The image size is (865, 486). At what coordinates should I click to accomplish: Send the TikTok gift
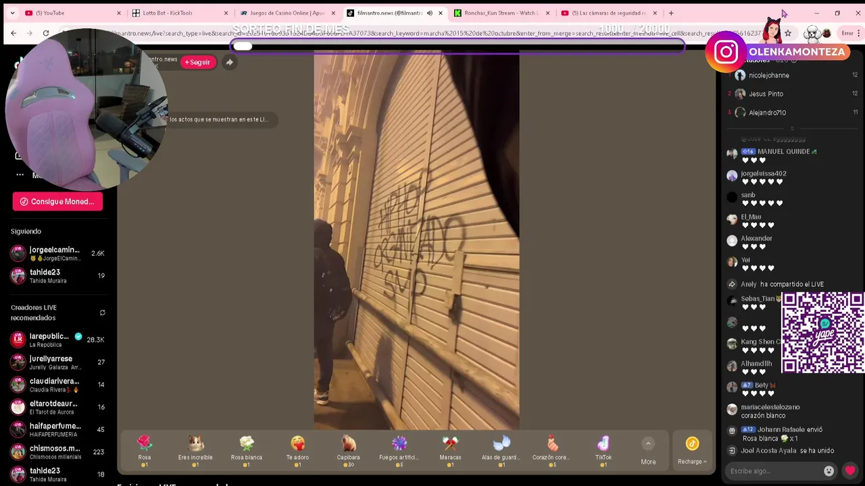click(603, 451)
